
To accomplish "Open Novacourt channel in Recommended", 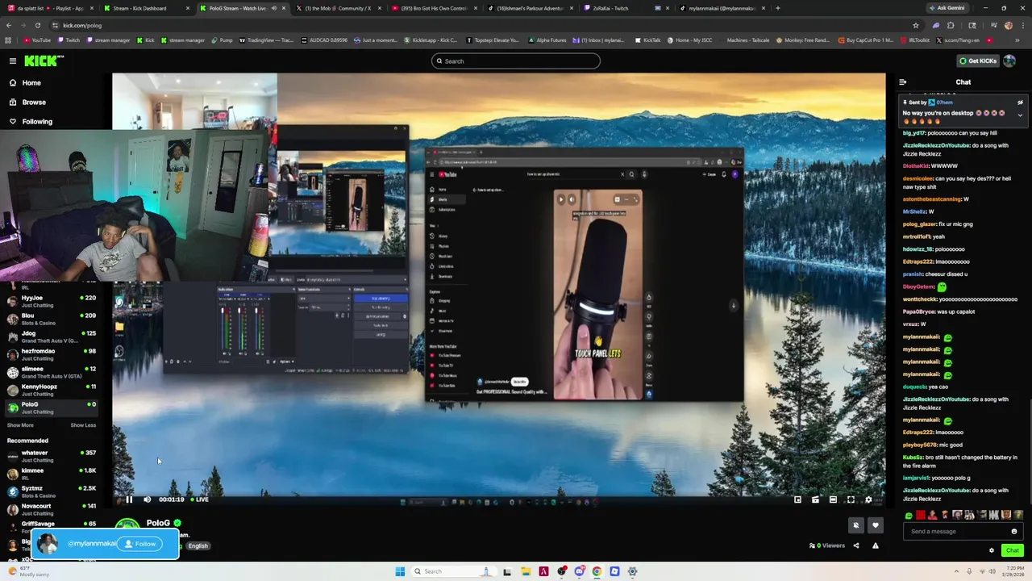I will coord(53,510).
